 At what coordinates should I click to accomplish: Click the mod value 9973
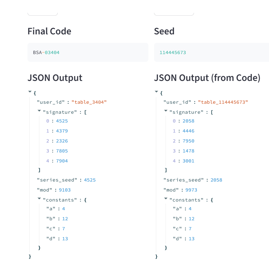[x=191, y=190]
